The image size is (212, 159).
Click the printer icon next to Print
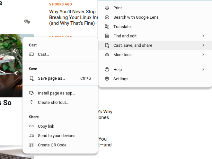click(107, 8)
